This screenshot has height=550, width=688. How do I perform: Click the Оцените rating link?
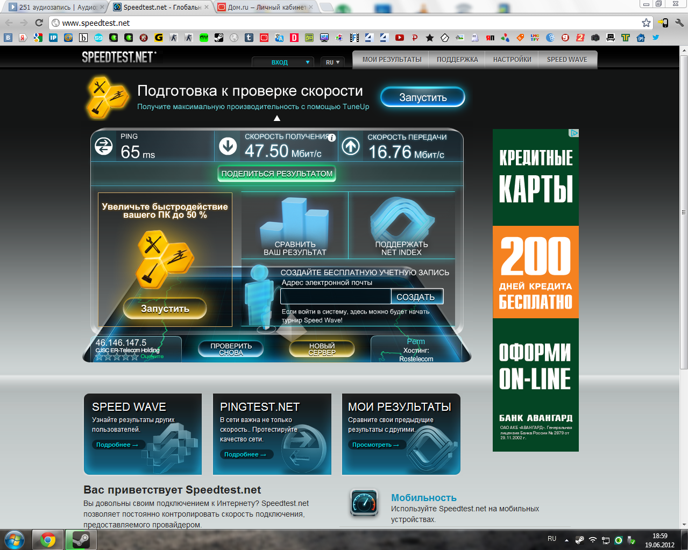152,356
